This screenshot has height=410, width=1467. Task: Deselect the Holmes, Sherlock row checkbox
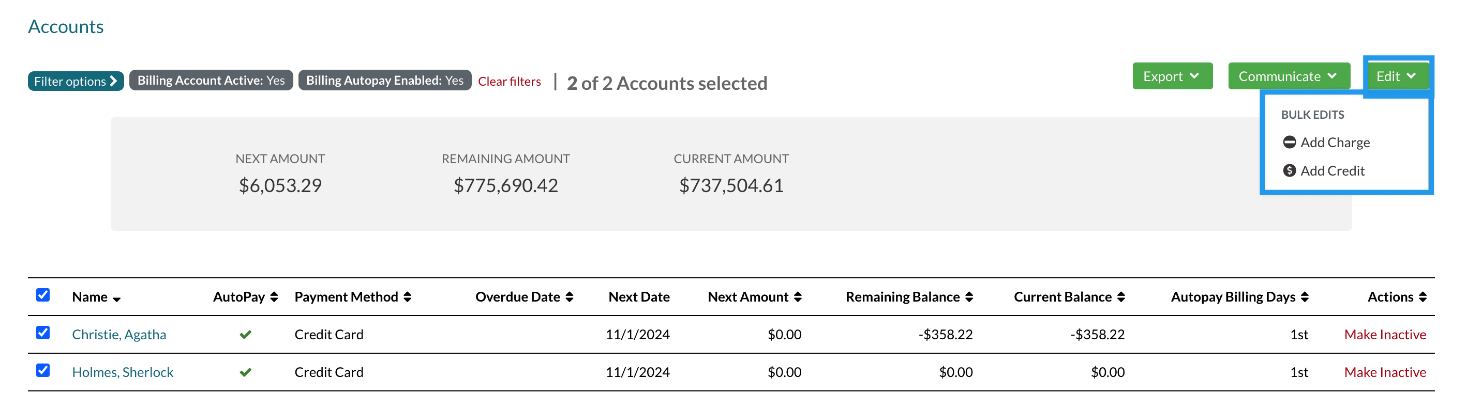click(x=43, y=370)
